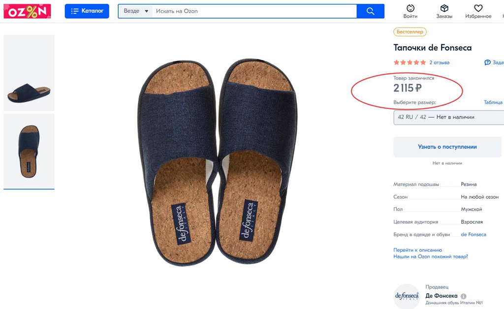Click the Бестселлер badge
504x309 pixels.
[x=409, y=32]
